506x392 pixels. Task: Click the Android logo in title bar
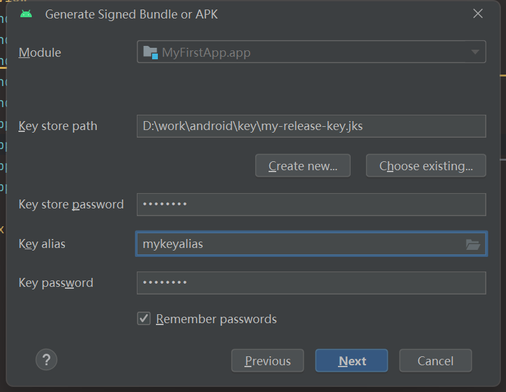pyautogui.click(x=26, y=14)
